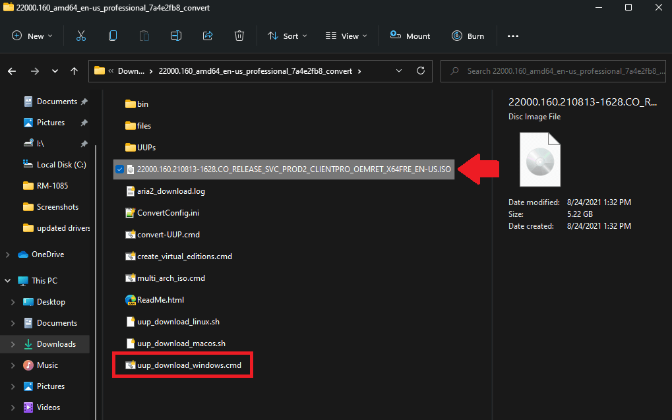Image resolution: width=672 pixels, height=420 pixels.
Task: Uncheck the selected ISO file checkbox
Action: tap(119, 169)
